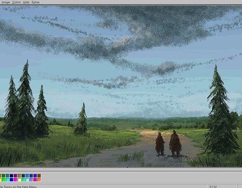Image resolution: width=242 pixels, height=188 pixels.
Task: Pick the cyan palette color
Action: point(7,180)
